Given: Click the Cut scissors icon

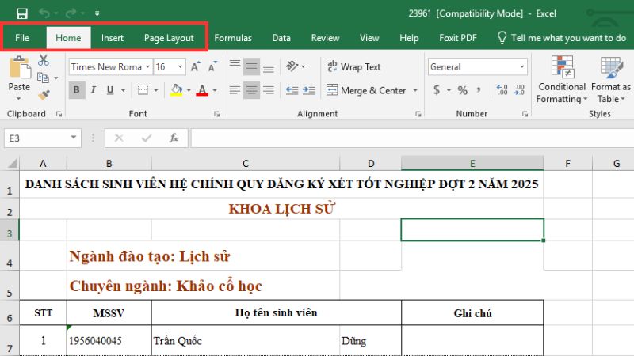Looking at the screenshot, I should (44, 60).
